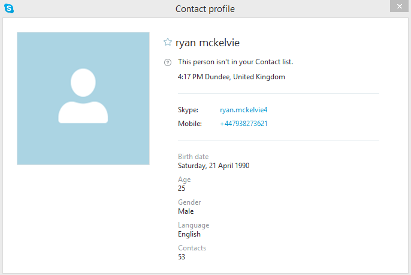This screenshot has width=411, height=275.
Task: Click the "Language" label
Action: pyautogui.click(x=194, y=225)
